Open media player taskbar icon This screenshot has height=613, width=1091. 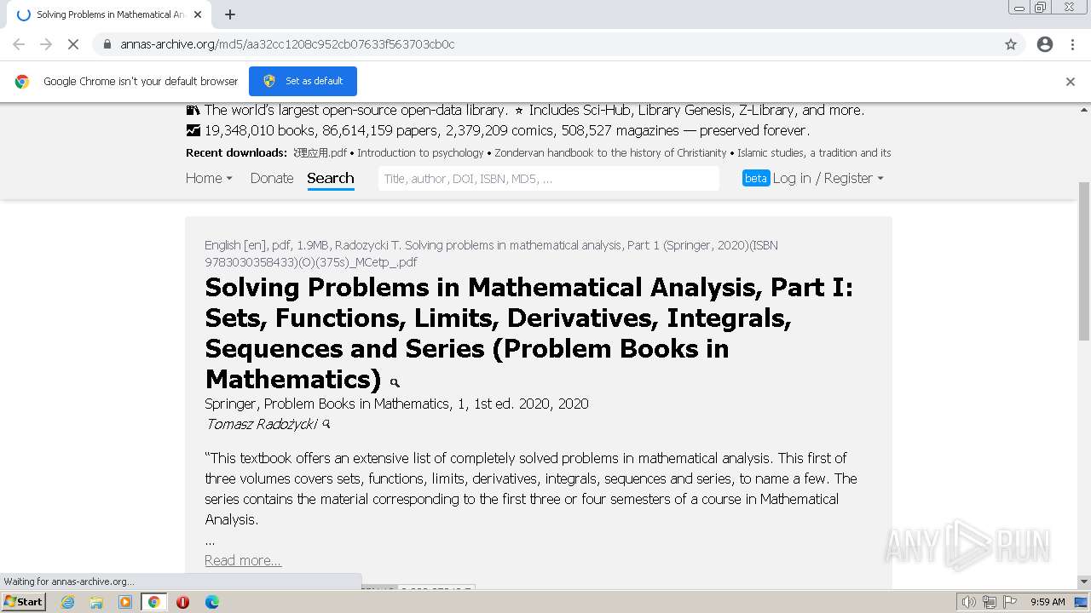tap(125, 602)
